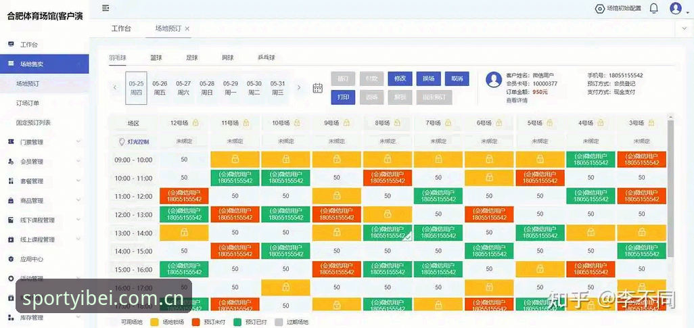Click the 打印 button
Screen dimensions: 694x328
[343, 97]
